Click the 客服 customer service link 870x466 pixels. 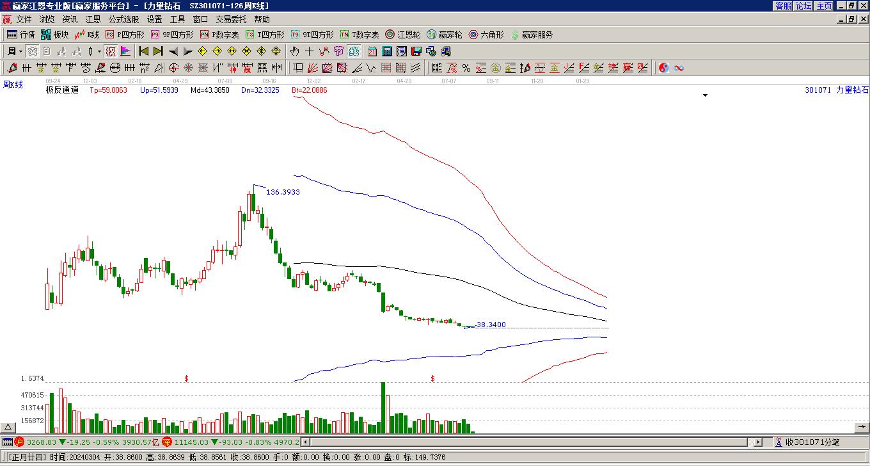(783, 6)
